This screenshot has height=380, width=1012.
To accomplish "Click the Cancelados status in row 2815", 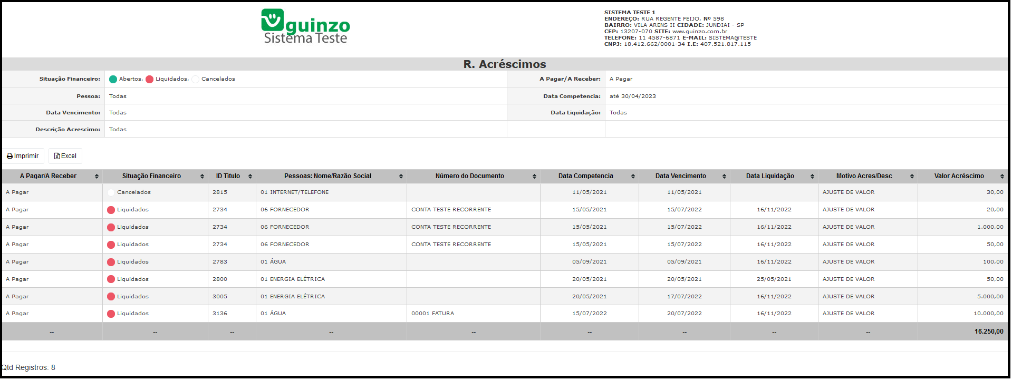I will (x=134, y=193).
